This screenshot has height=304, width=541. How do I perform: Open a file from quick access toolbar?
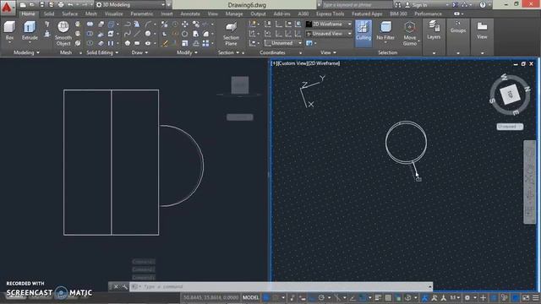point(32,4)
